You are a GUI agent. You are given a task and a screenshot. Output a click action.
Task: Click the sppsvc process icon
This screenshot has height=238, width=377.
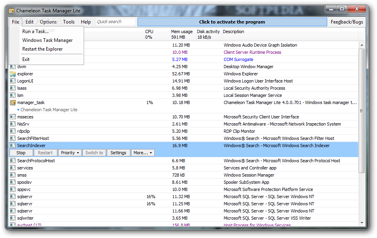pos(12,189)
